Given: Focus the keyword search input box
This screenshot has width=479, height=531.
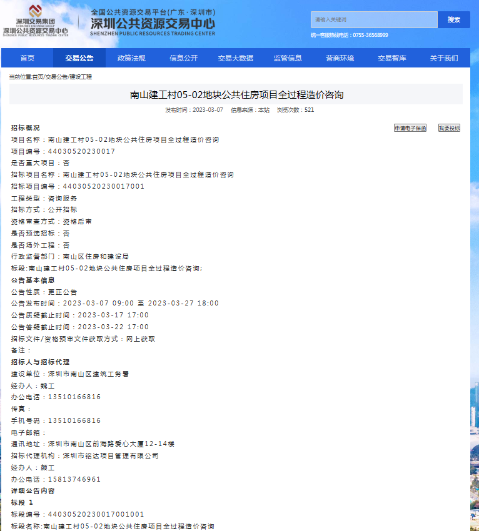Looking at the screenshot, I should [x=373, y=20].
